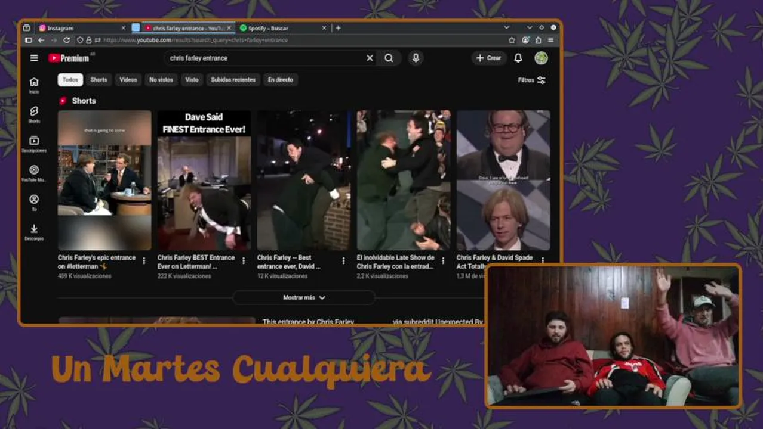Viewport: 763px width, 429px height.
Task: Open the Filtros options
Action: [532, 80]
